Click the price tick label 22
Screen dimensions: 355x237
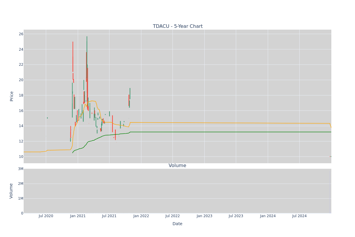[x=21, y=65]
